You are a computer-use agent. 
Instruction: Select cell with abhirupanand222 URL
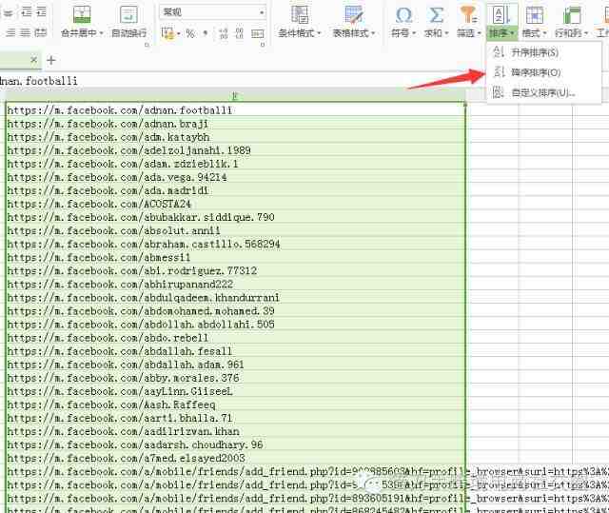click(235, 285)
